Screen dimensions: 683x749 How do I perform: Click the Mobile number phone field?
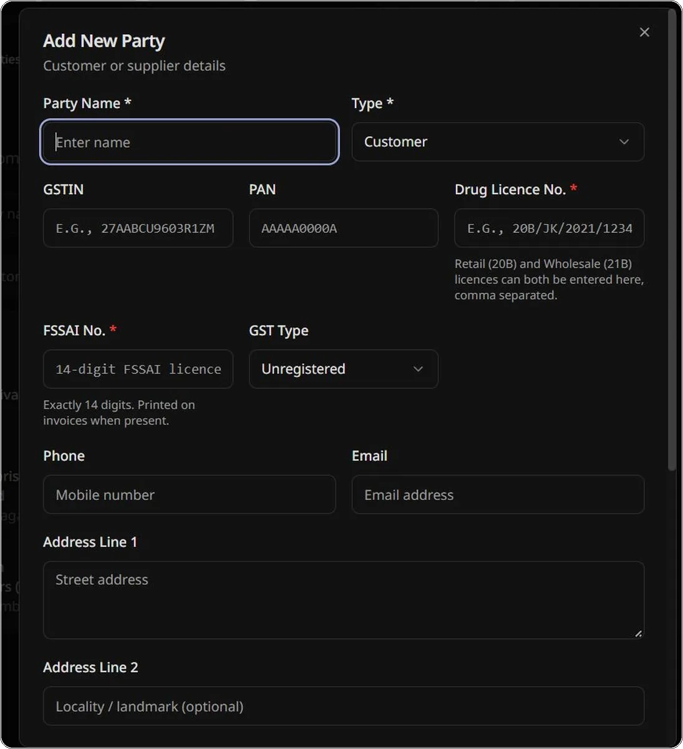click(190, 495)
